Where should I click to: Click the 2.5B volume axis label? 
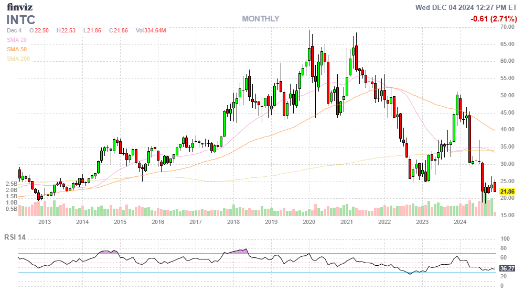pyautogui.click(x=12, y=184)
